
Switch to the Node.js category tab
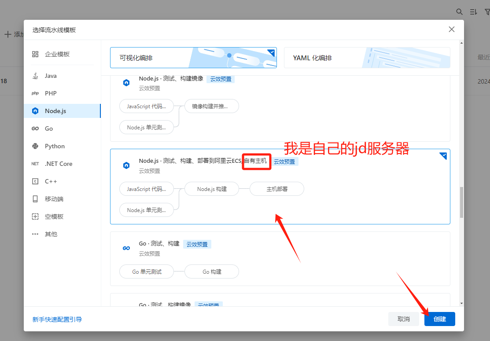click(55, 111)
